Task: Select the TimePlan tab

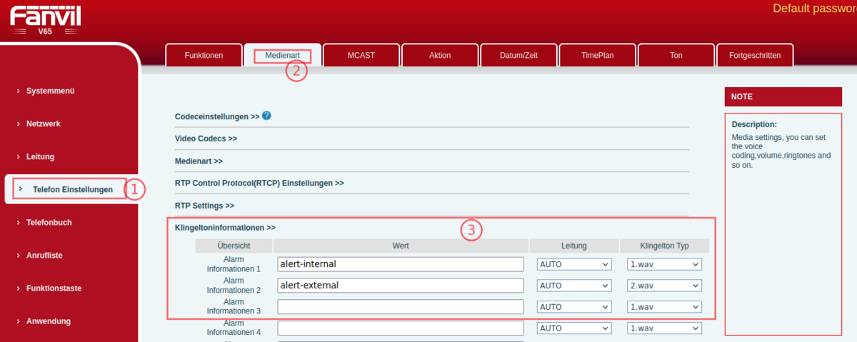Action: [597, 56]
